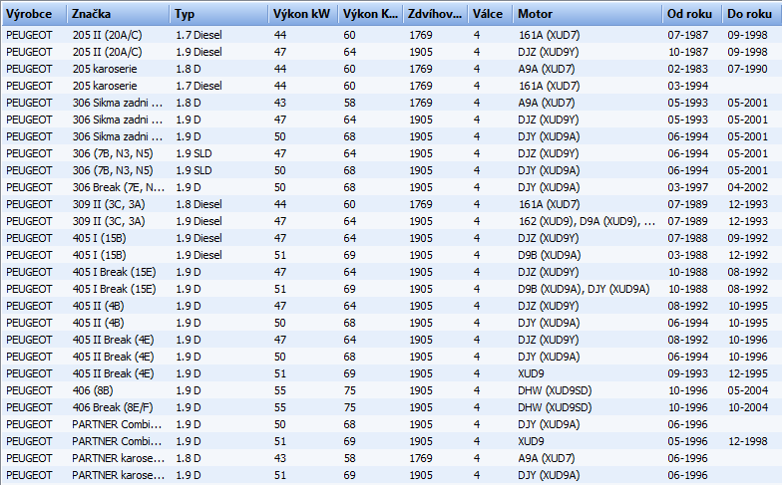782x485 pixels.
Task: Click the 162 (XUD9), D9A (XUD9) motor cell
Action: (586, 221)
